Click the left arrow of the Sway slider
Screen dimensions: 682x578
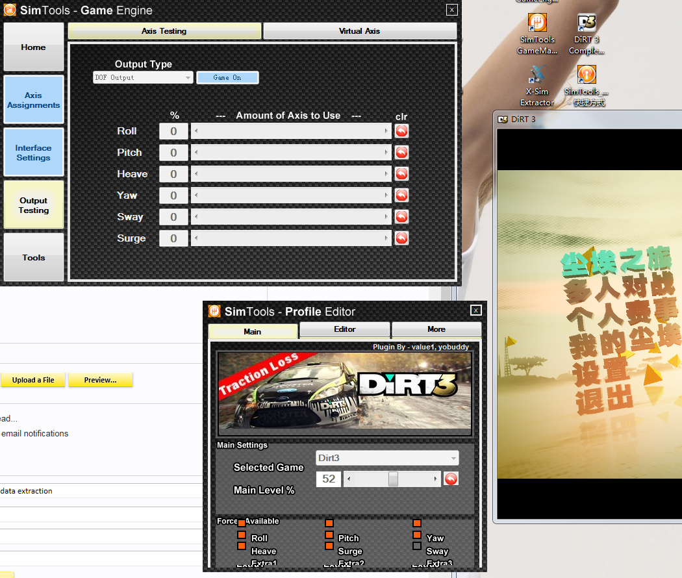[x=197, y=216]
